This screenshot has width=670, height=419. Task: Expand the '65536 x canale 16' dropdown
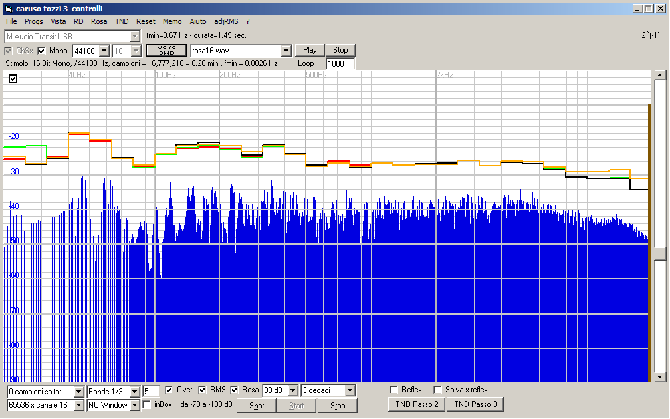78,405
